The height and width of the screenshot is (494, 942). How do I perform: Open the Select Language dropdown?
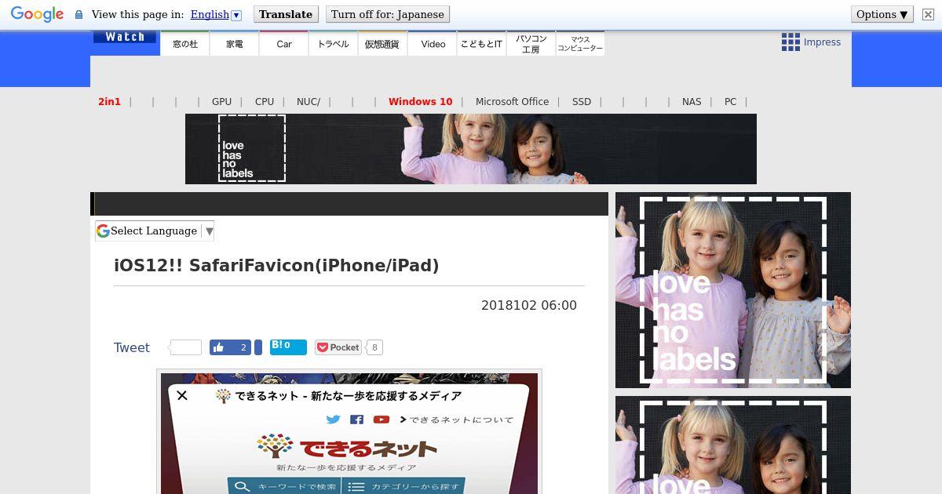point(155,231)
